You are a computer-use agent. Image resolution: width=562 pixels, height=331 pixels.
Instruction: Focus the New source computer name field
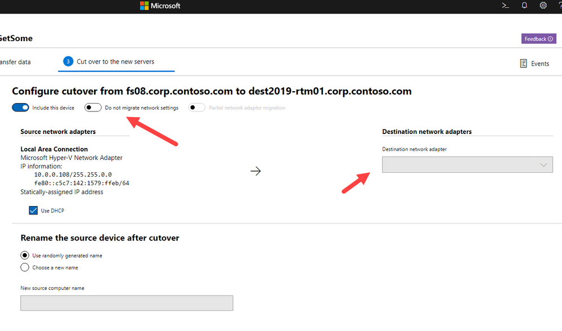[127, 303]
